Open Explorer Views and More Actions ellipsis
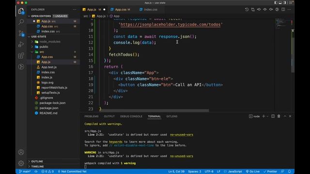Screen dimensions: 310x174 [x=75, y=10]
